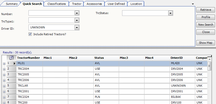Open the TrcStatus dropdown

click(170, 13)
